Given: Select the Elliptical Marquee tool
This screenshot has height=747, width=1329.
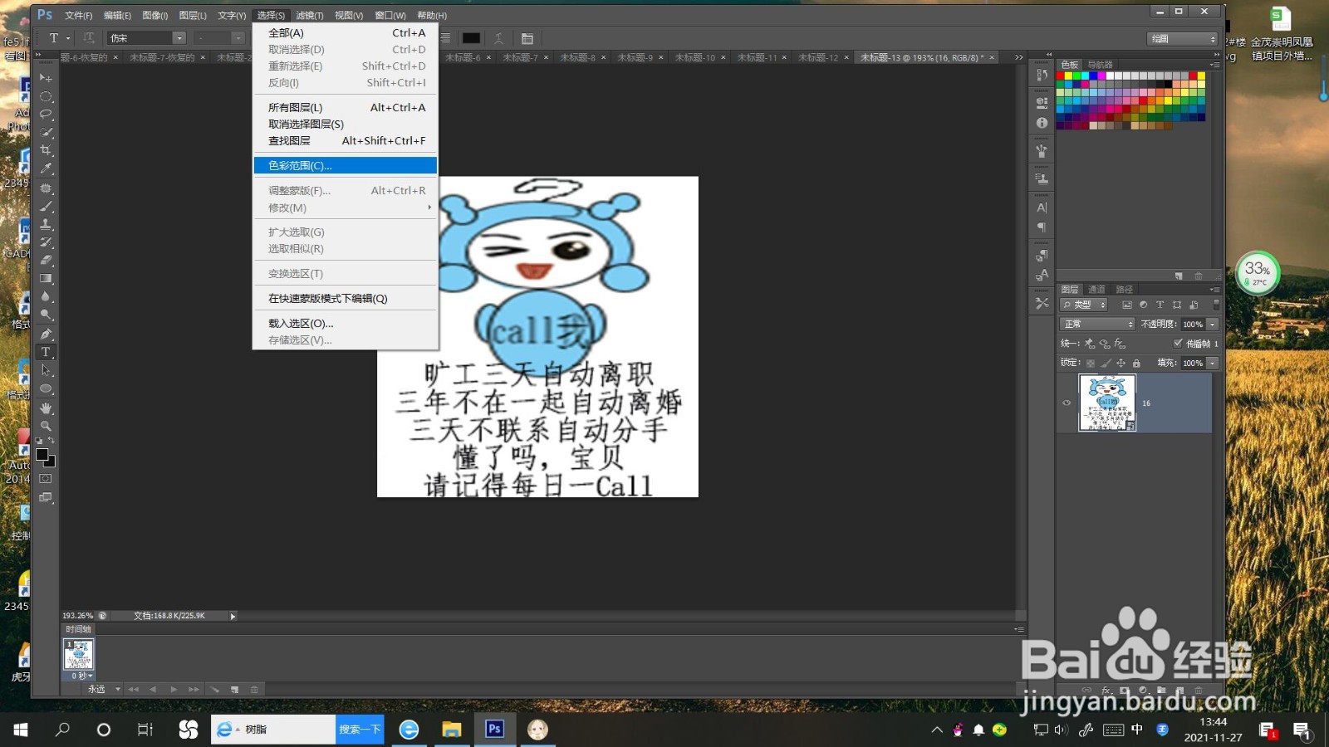Looking at the screenshot, I should point(46,96).
